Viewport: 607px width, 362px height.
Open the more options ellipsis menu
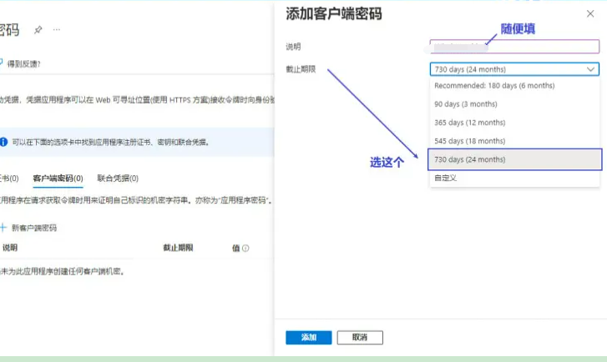coord(57,30)
